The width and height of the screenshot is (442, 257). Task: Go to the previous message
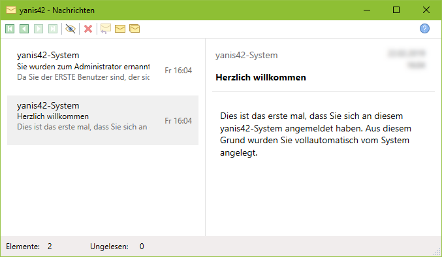(24, 29)
